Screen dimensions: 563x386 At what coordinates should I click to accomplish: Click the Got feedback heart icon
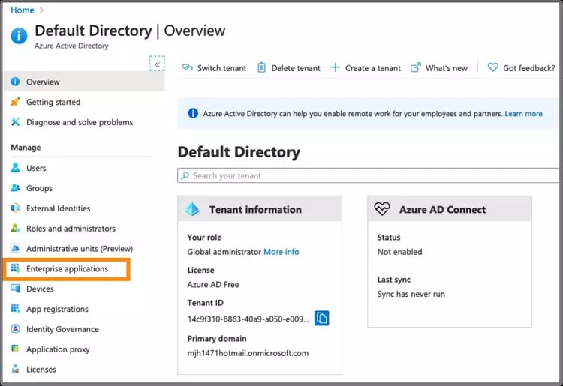coord(493,67)
